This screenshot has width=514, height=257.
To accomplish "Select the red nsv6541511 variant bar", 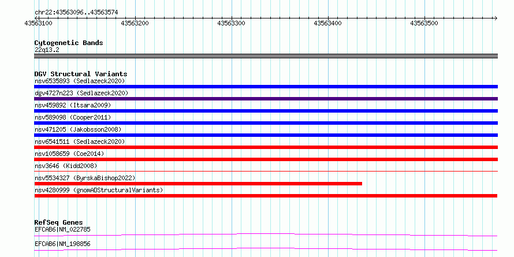I will [x=266, y=147].
